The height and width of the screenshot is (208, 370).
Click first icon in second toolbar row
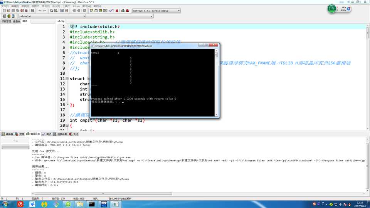4,16
